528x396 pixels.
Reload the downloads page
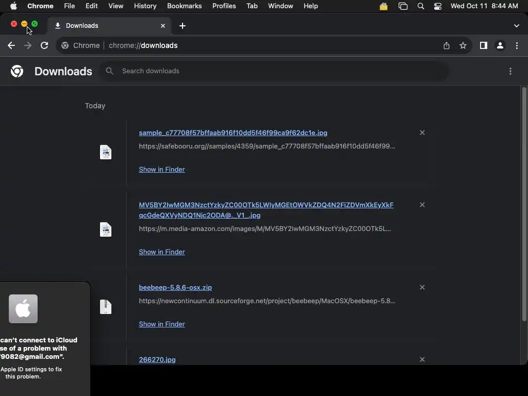pyautogui.click(x=44, y=45)
